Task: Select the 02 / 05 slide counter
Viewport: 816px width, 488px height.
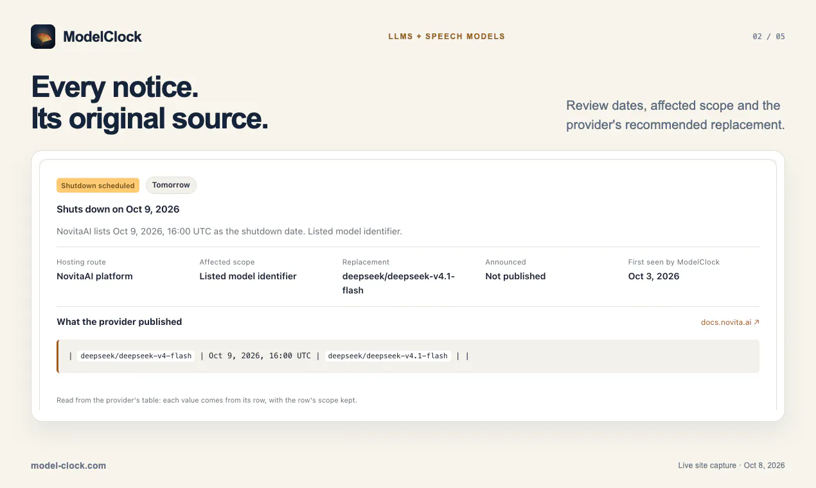Action: coord(768,37)
